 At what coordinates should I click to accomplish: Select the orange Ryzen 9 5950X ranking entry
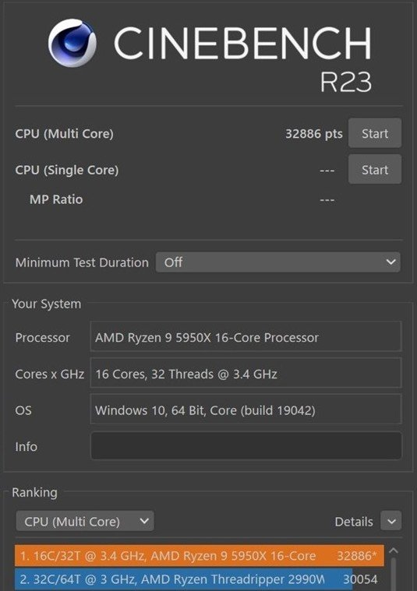tap(200, 555)
